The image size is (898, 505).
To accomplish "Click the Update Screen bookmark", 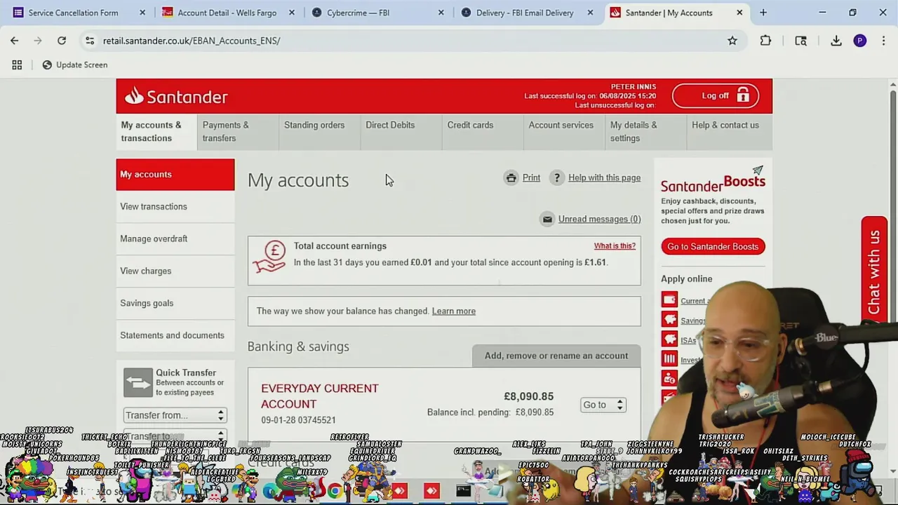I will click(74, 65).
